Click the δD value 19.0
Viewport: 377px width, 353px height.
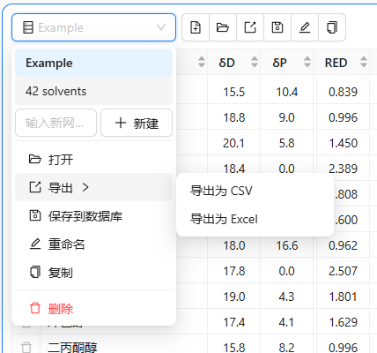234,297
